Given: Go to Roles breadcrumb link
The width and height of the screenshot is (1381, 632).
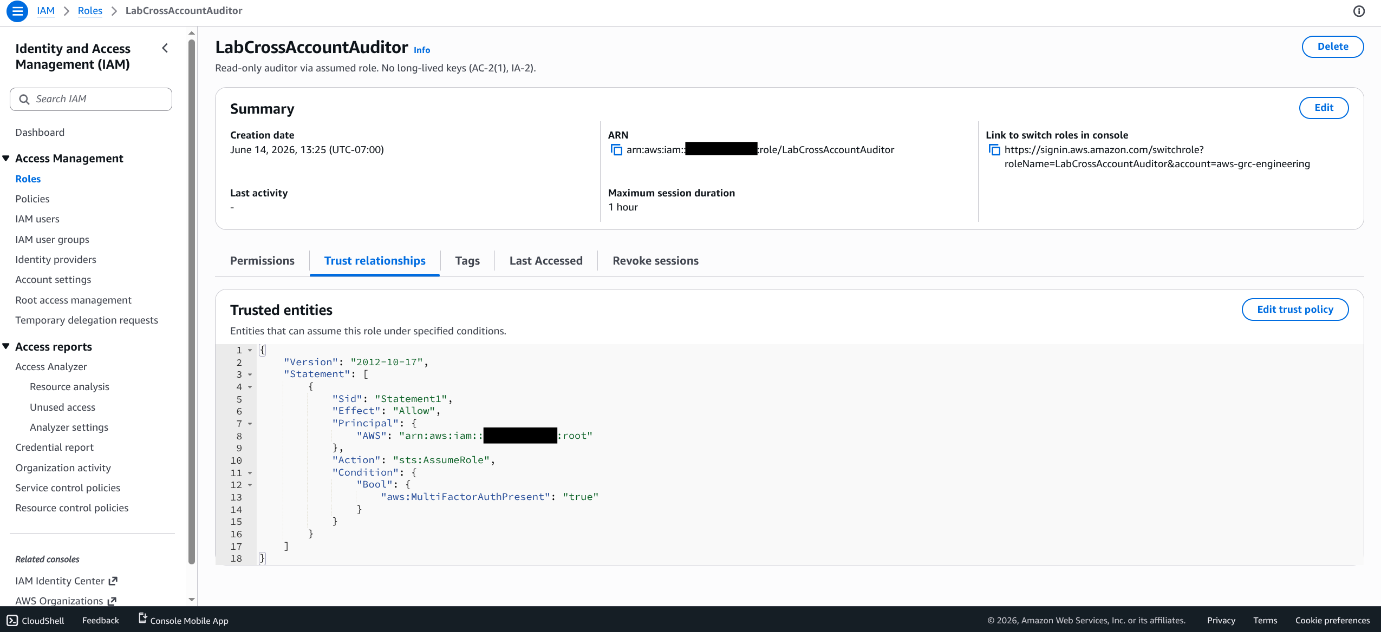Looking at the screenshot, I should click(90, 11).
